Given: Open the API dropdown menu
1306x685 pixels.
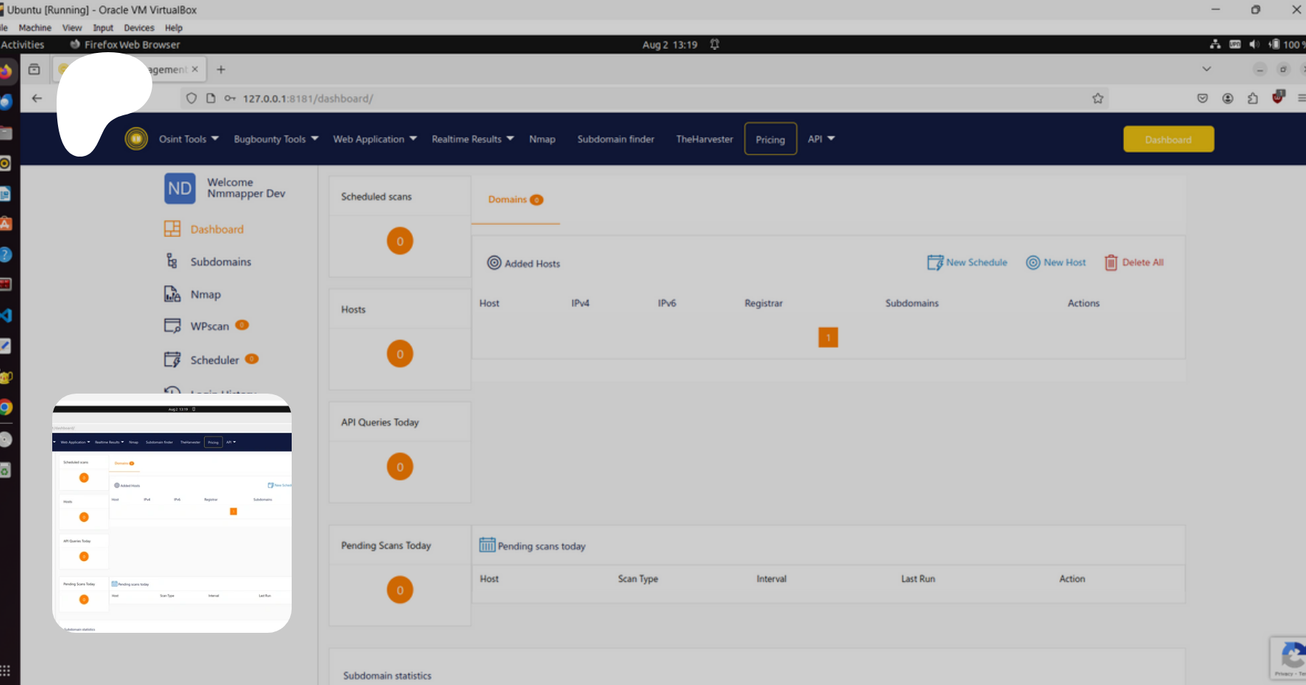Looking at the screenshot, I should [x=821, y=139].
